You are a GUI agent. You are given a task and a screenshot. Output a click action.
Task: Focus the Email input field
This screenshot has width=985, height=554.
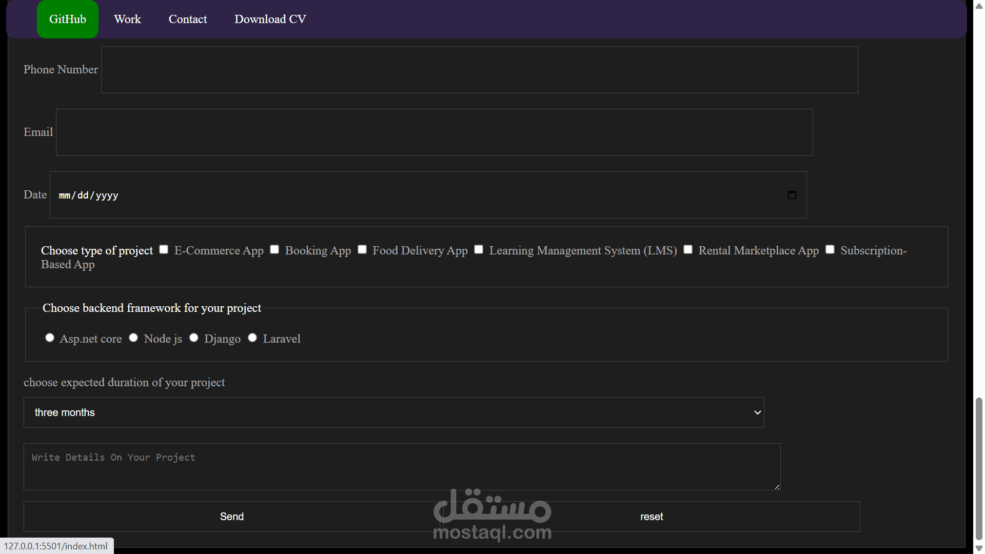coord(434,132)
